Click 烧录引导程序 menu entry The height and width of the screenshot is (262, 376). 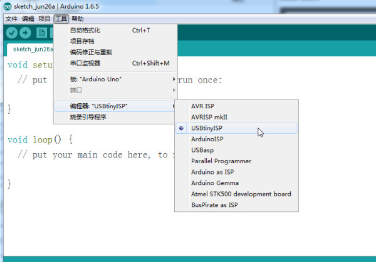115,117
